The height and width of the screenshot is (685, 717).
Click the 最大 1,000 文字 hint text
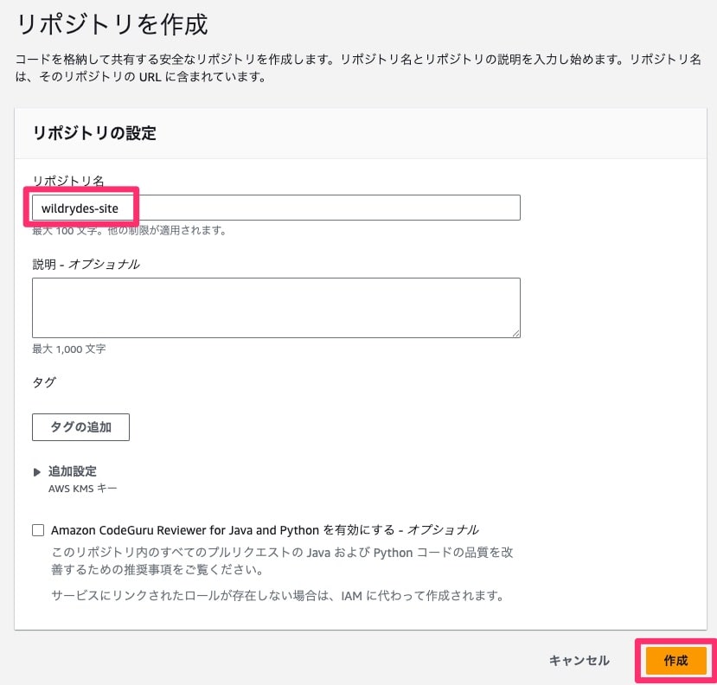point(69,349)
